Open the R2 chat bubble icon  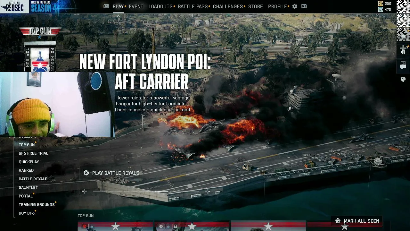(x=403, y=65)
